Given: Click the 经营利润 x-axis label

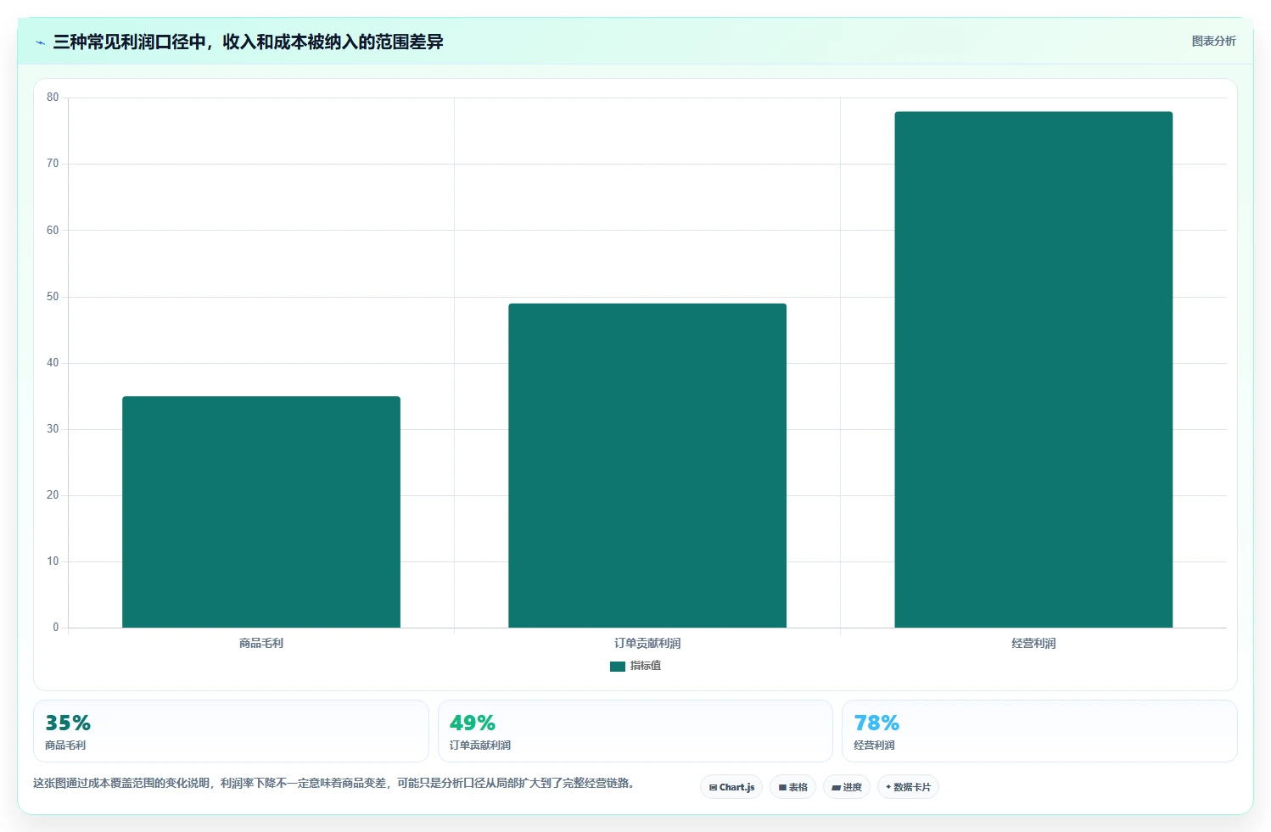Looking at the screenshot, I should pos(1033,643).
